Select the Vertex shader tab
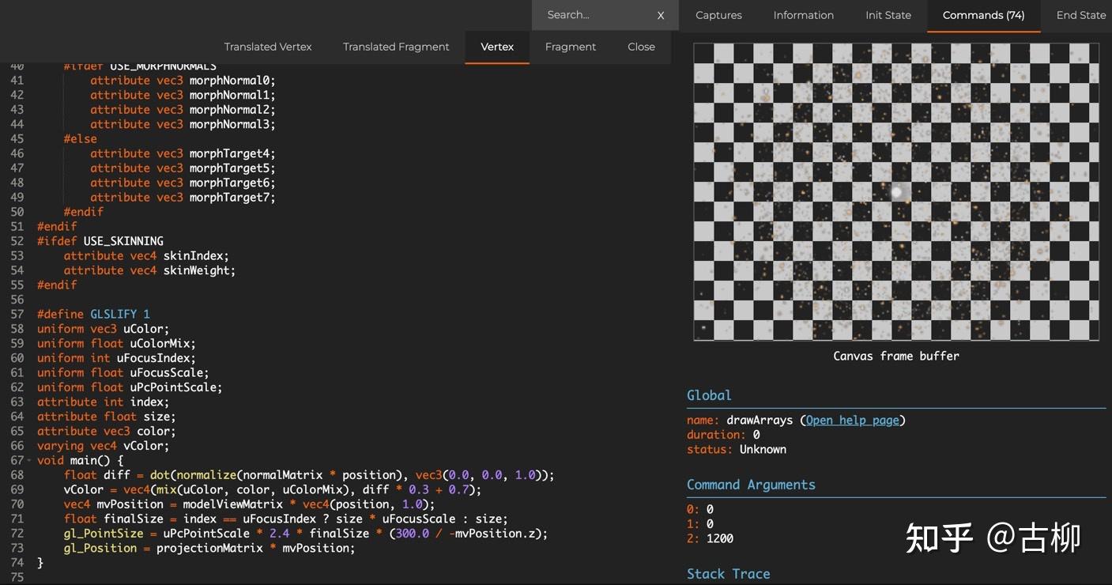Viewport: 1112px width, 585px height. (x=497, y=47)
